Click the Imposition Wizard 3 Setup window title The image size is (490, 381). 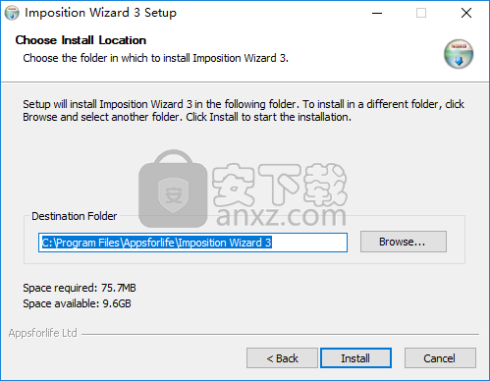(101, 13)
